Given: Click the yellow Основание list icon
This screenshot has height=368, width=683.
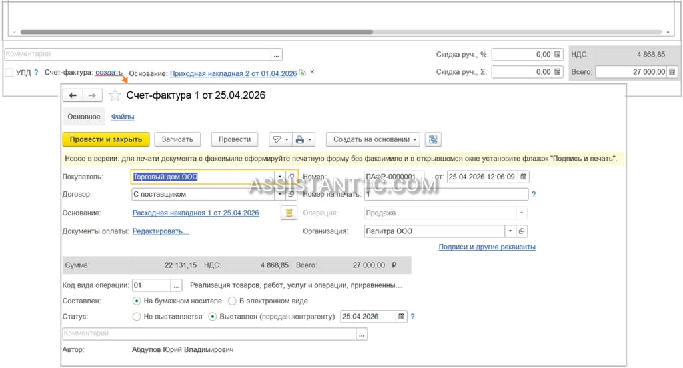Looking at the screenshot, I should coord(289,213).
